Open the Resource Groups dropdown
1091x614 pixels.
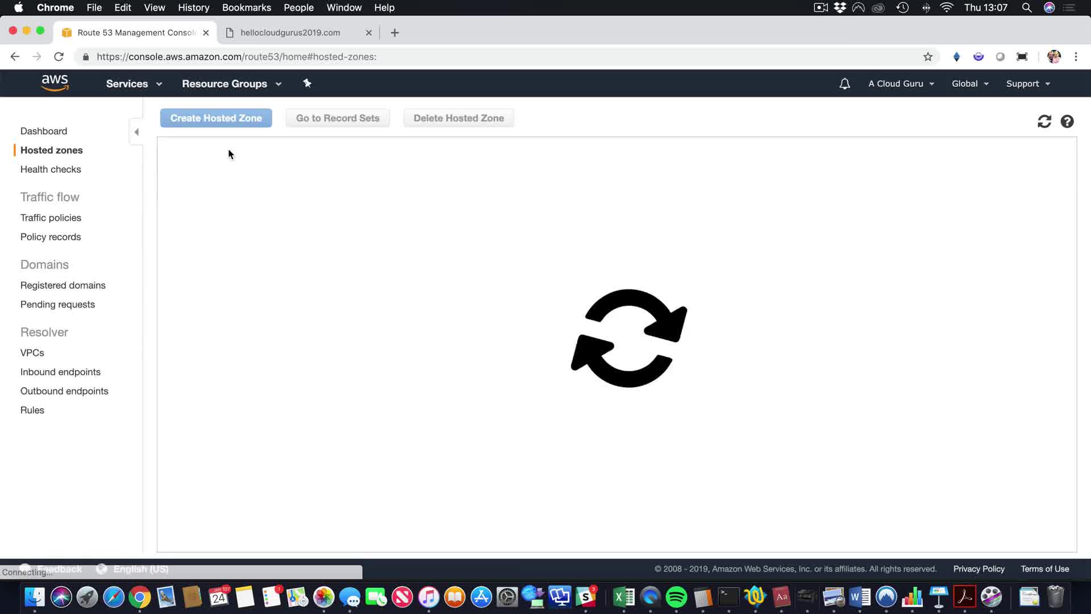(231, 84)
